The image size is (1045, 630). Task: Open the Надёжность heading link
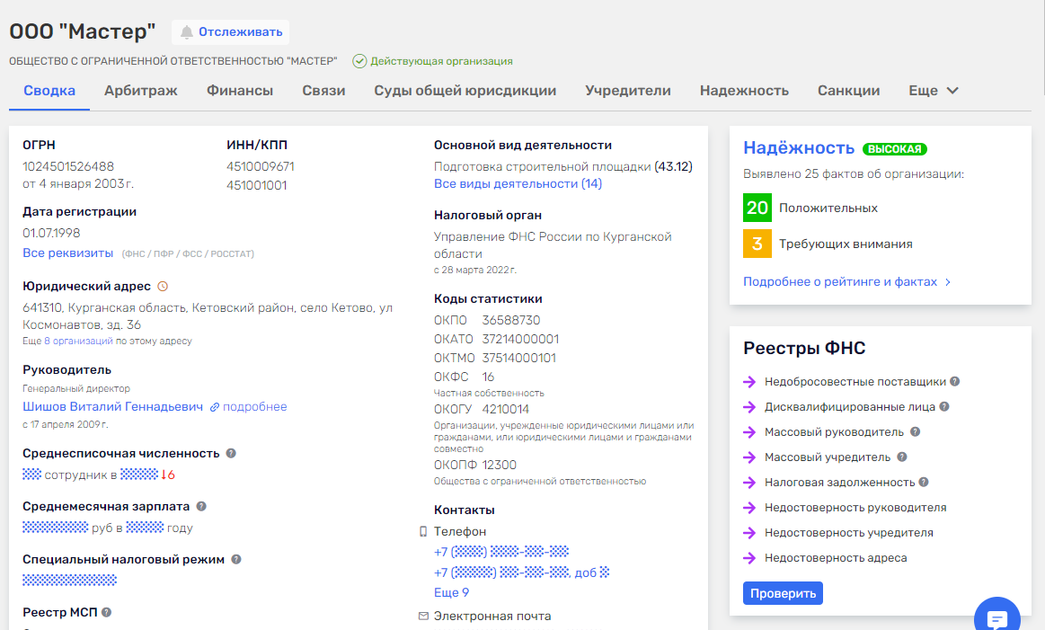pos(799,148)
